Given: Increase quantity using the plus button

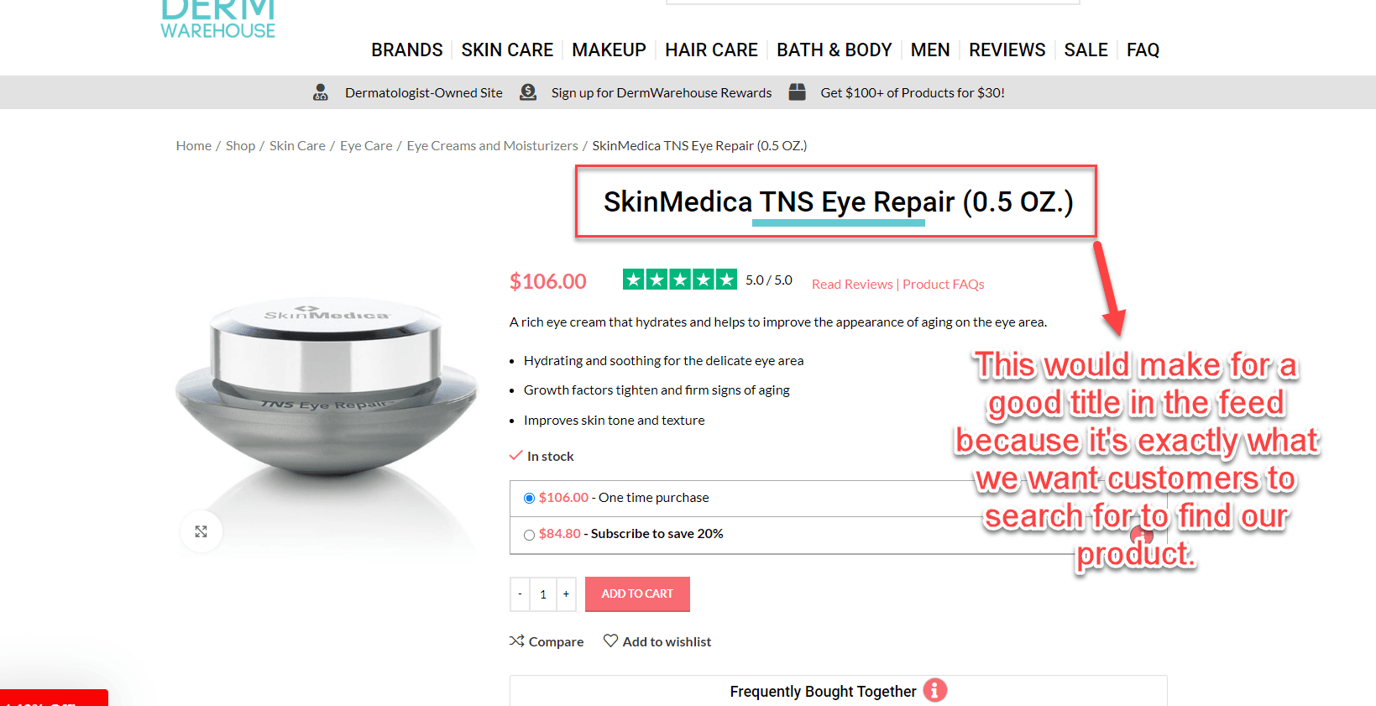Looking at the screenshot, I should 566,594.
